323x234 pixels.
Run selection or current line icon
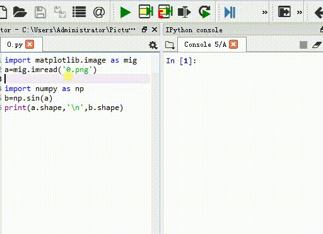point(184,12)
